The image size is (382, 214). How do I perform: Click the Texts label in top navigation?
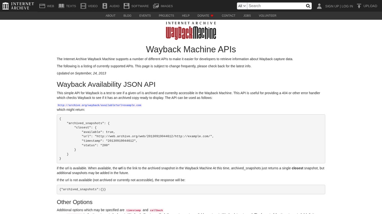[71, 6]
